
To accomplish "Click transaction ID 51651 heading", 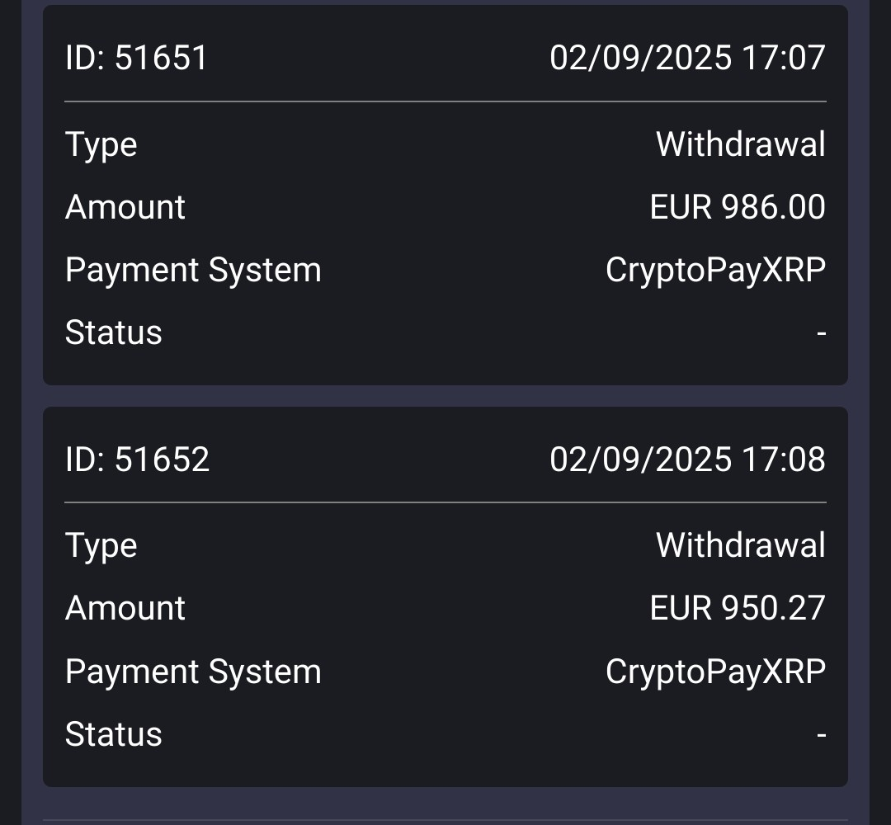I will click(136, 59).
